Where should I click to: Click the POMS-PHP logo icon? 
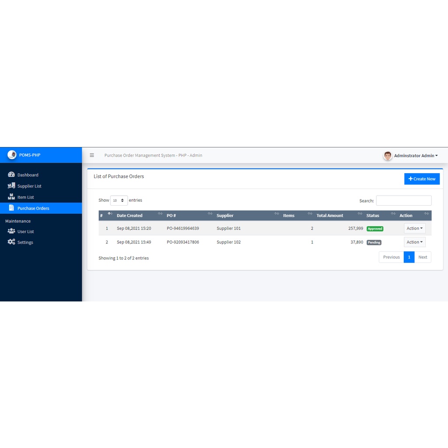12,155
